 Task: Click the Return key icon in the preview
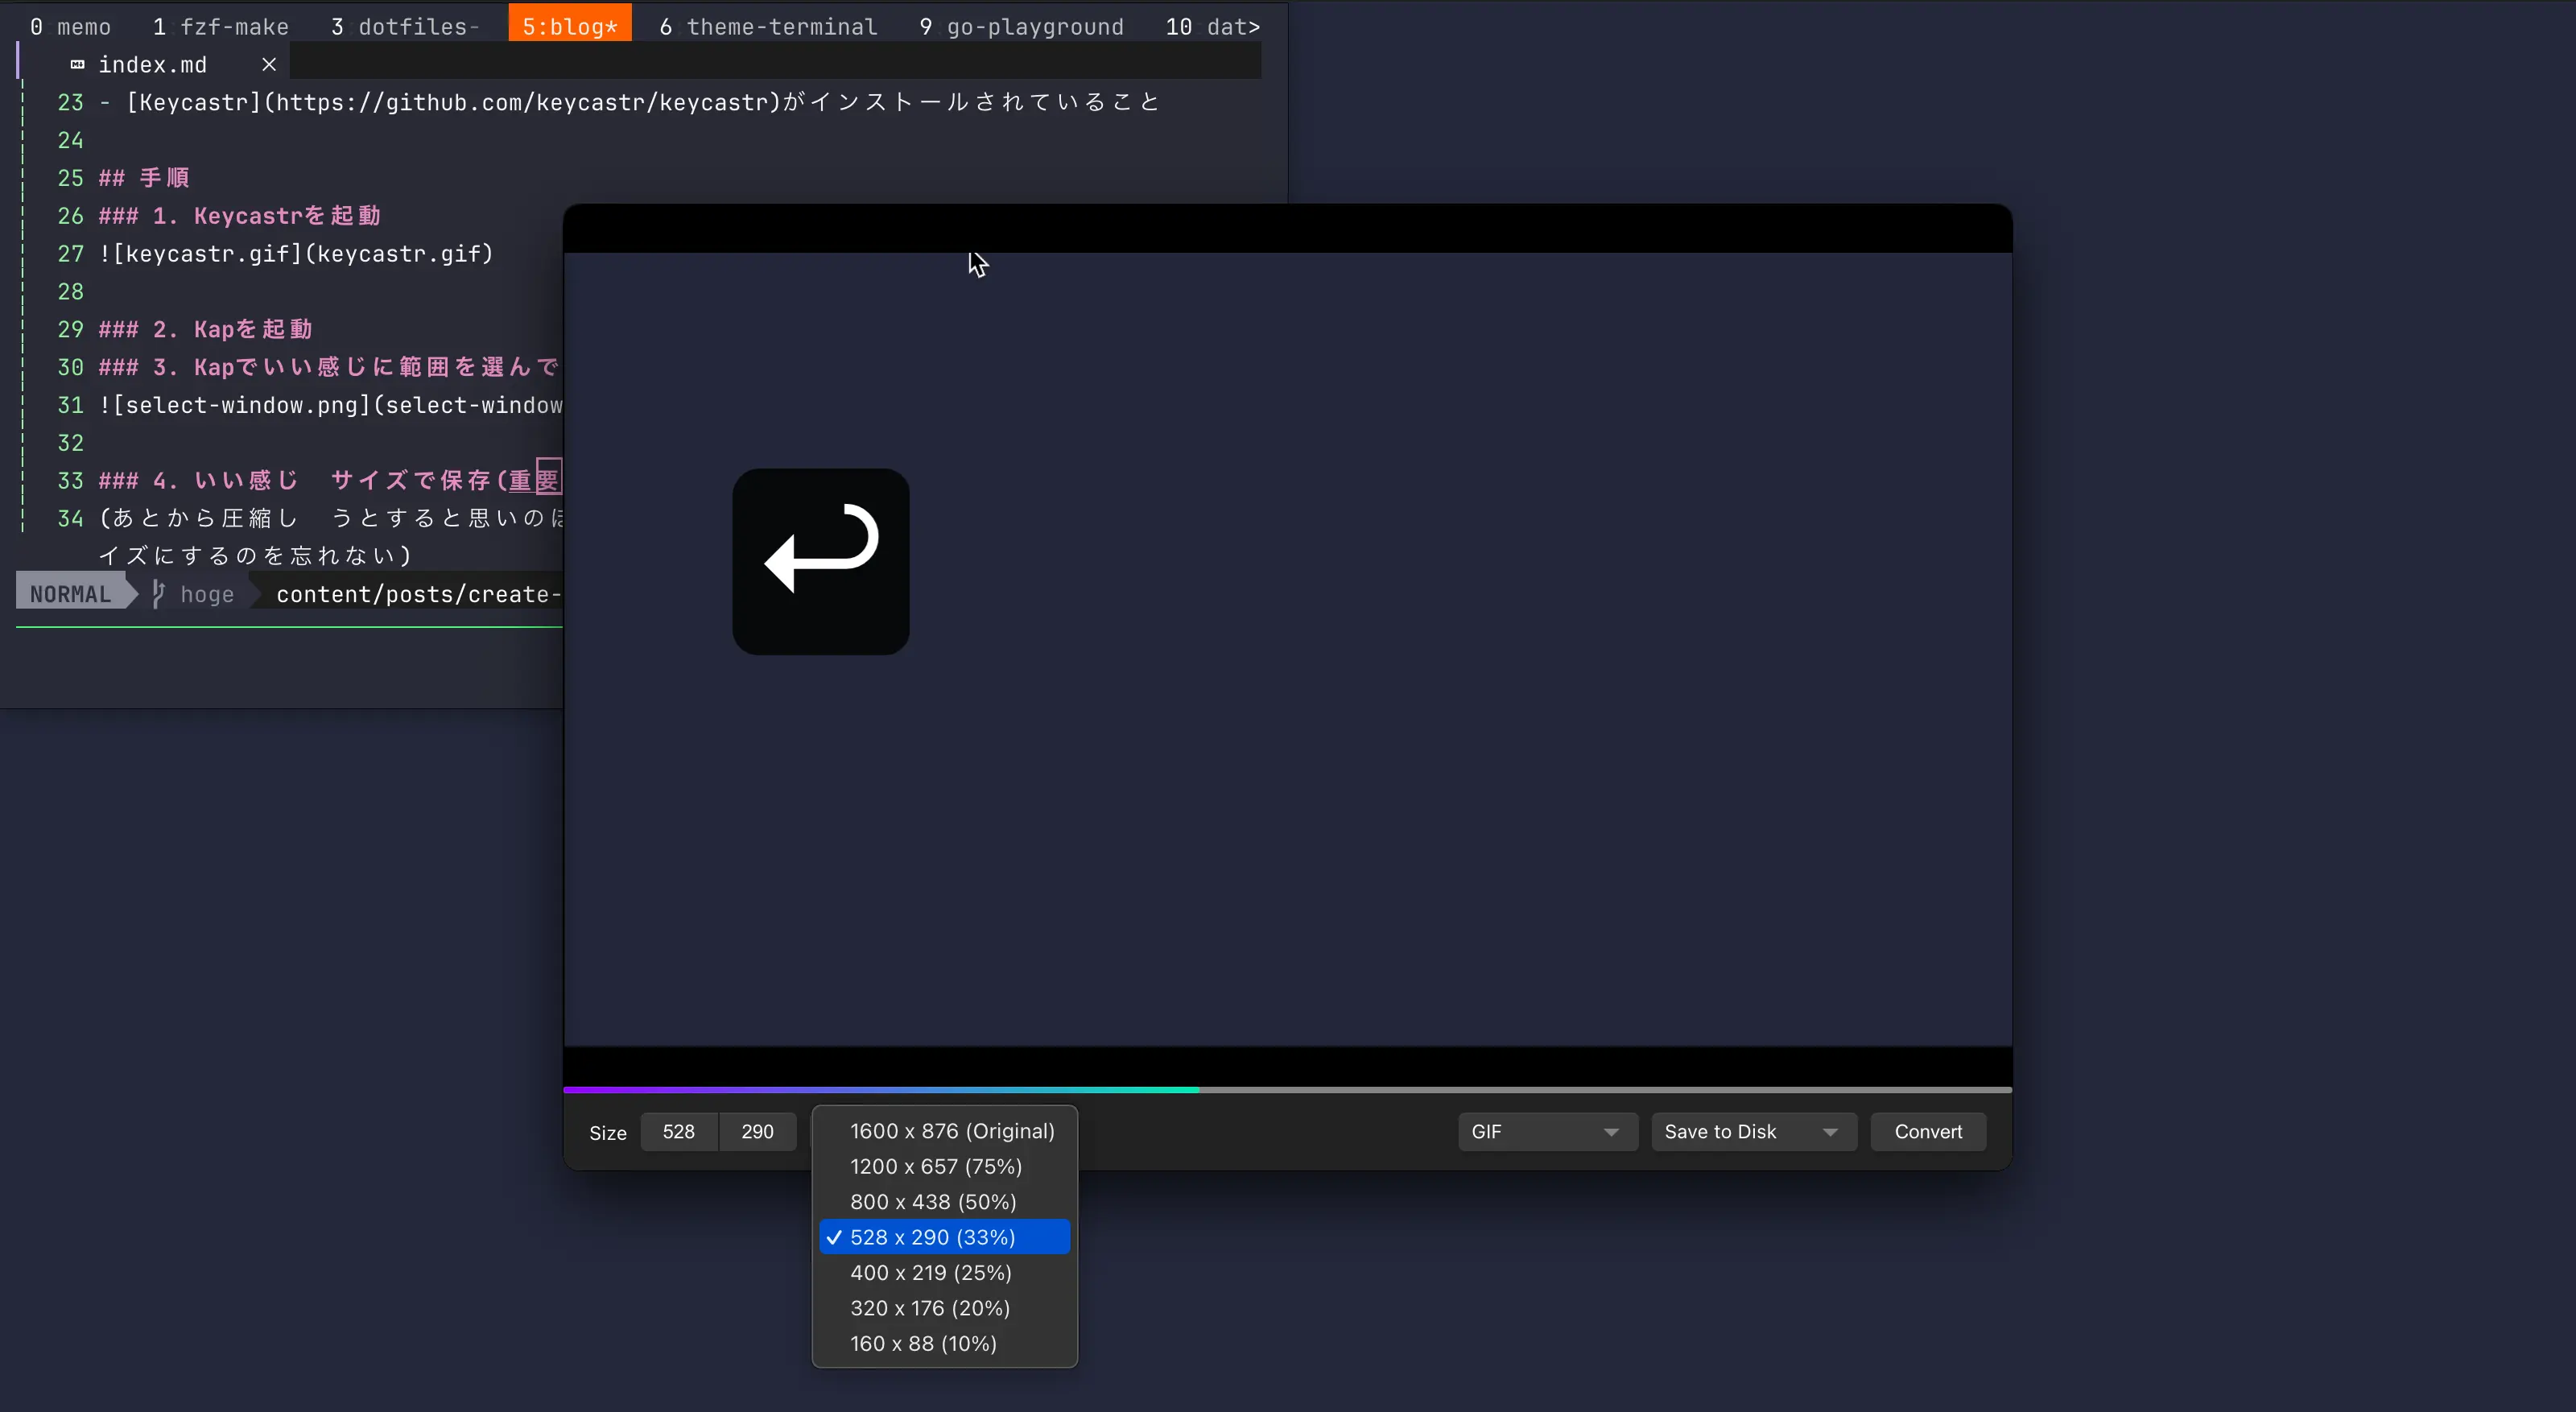coord(820,561)
